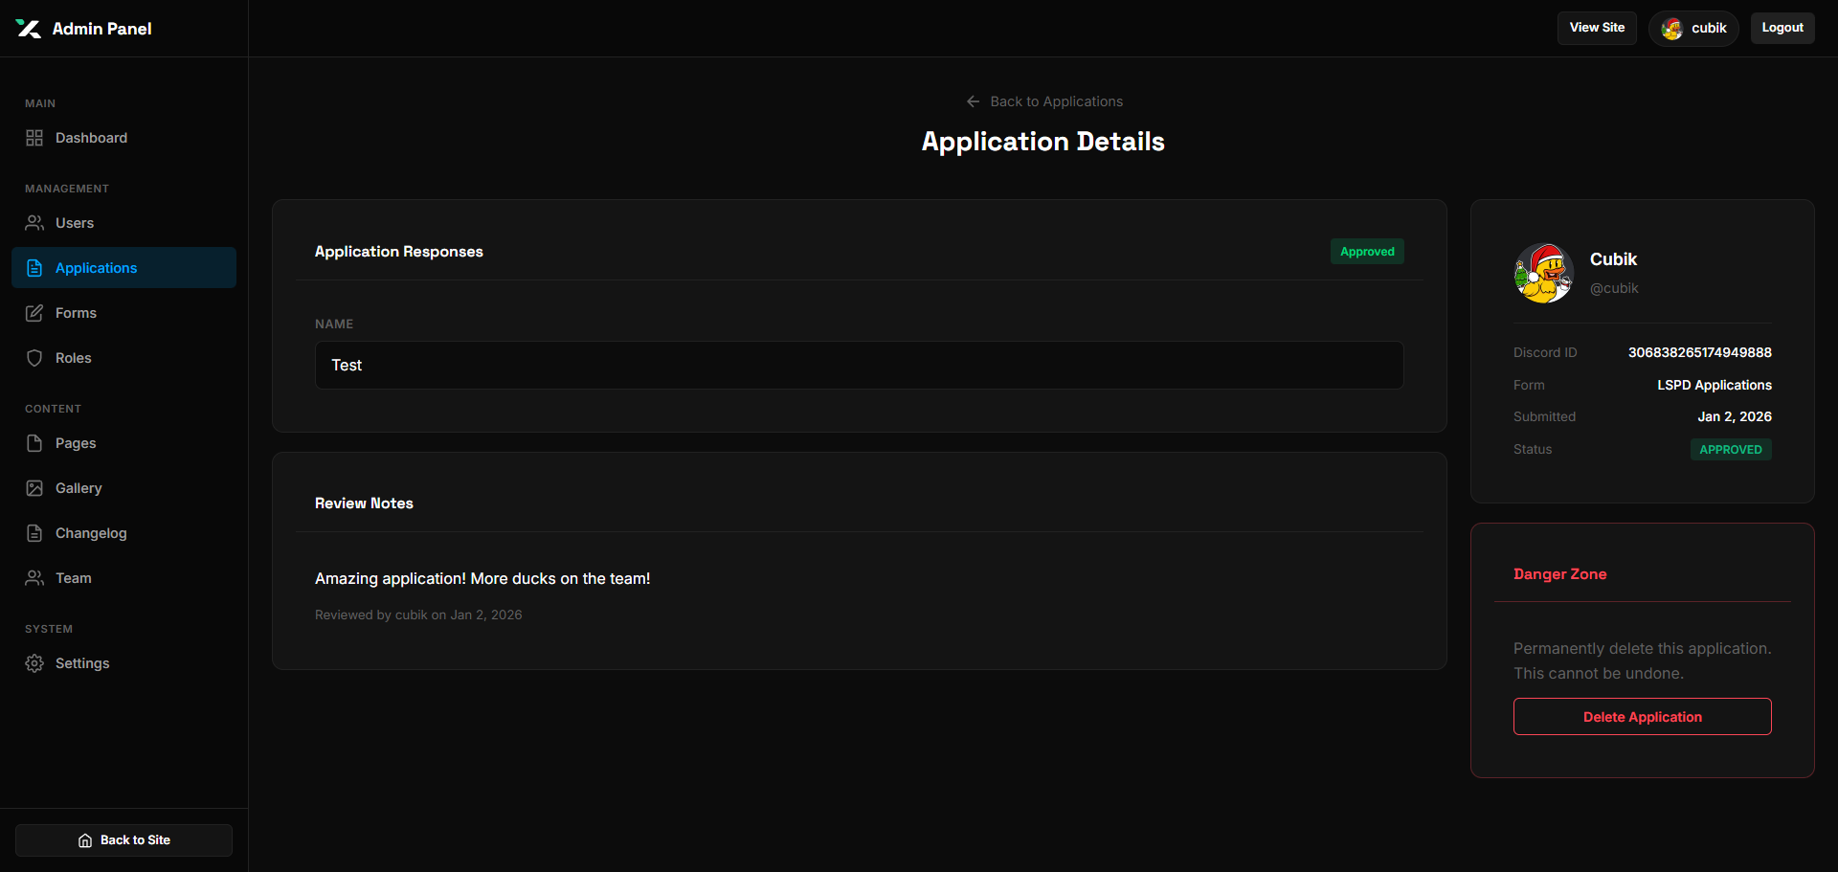Click the @cubik username text

1614,288
